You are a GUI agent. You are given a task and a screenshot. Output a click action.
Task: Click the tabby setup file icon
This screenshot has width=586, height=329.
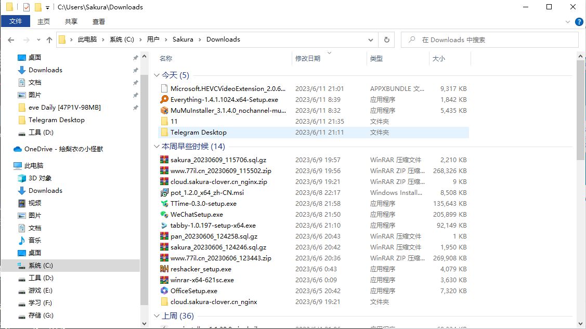[164, 226]
